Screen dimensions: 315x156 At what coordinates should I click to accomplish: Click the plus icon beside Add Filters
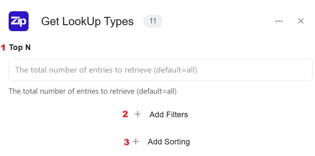pos(138,114)
